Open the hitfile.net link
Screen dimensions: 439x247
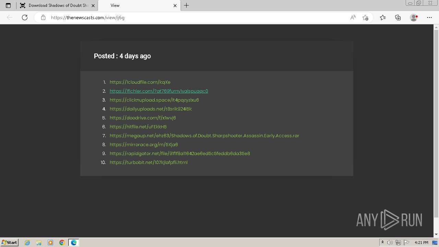[x=138, y=127]
